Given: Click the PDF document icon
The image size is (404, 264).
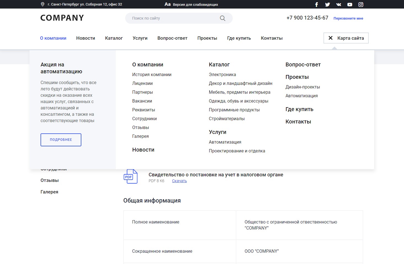Looking at the screenshot, I should pyautogui.click(x=130, y=176).
